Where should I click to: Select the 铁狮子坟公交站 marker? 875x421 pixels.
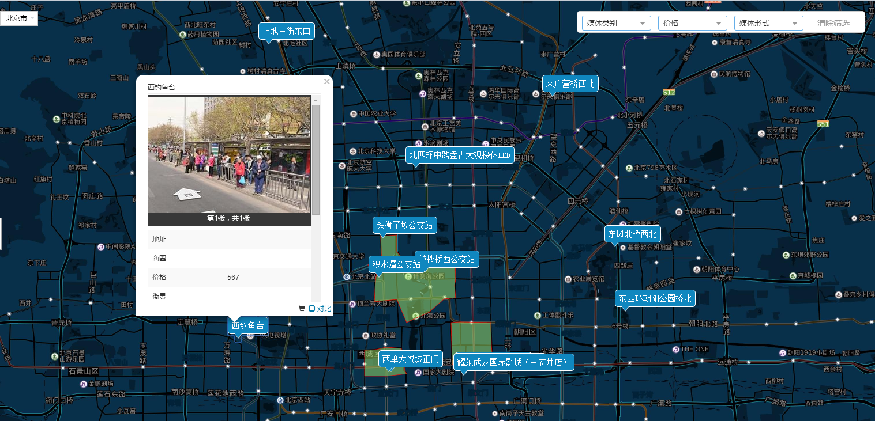(405, 225)
